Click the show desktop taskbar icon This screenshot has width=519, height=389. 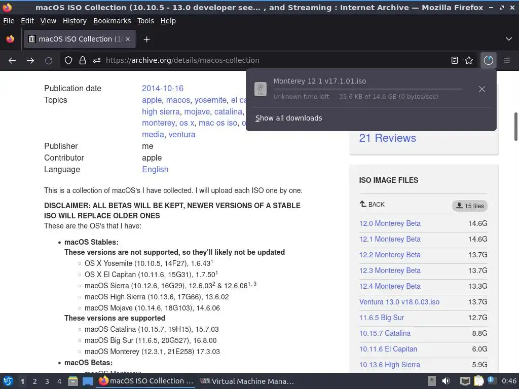pos(87,381)
